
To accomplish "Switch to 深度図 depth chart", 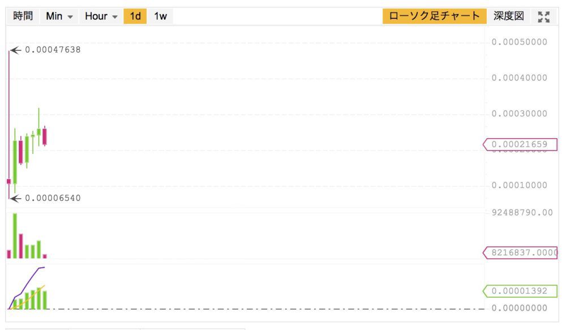I will (509, 16).
